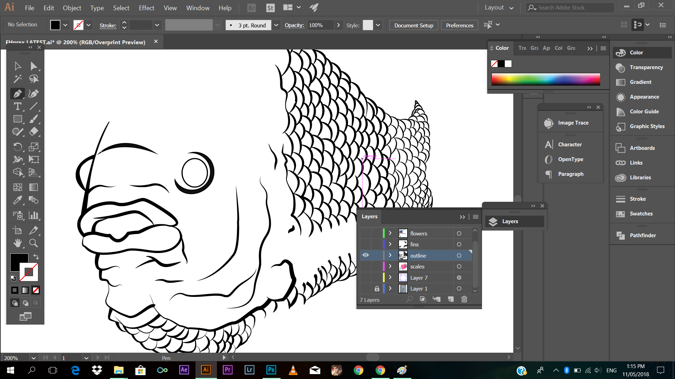Switch to the Color panel tab
675x379 pixels.
point(502,48)
